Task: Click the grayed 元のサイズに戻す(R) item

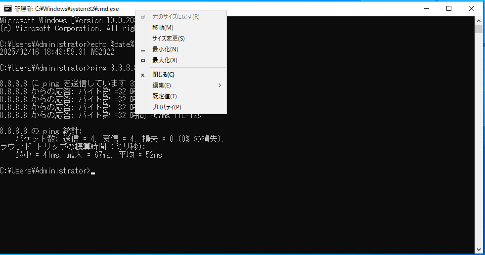Action: pyautogui.click(x=176, y=17)
